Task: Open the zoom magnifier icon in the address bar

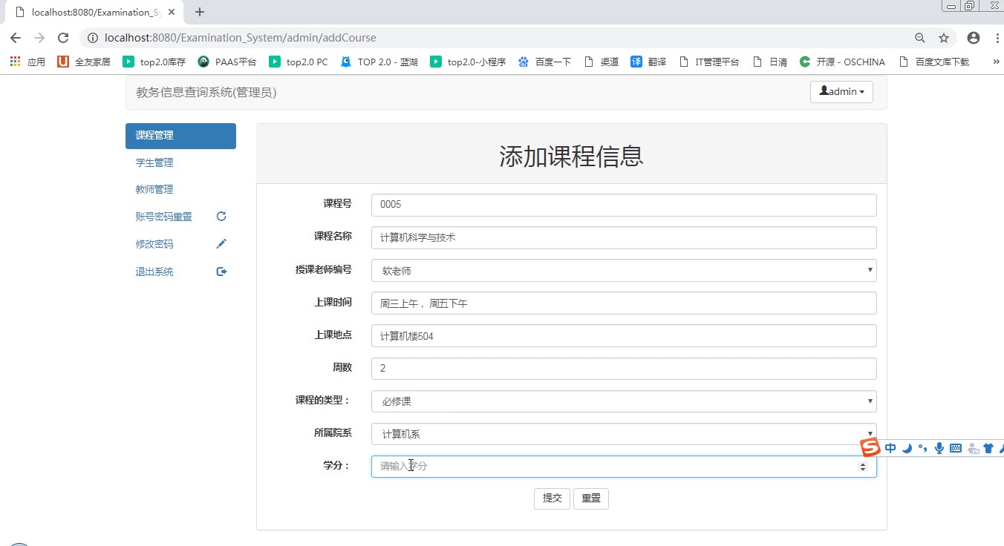Action: (920, 38)
